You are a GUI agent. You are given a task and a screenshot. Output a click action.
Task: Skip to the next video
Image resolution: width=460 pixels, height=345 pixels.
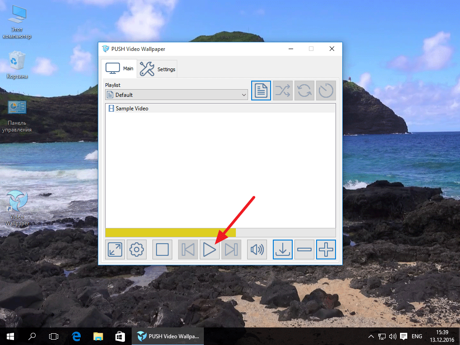click(231, 250)
